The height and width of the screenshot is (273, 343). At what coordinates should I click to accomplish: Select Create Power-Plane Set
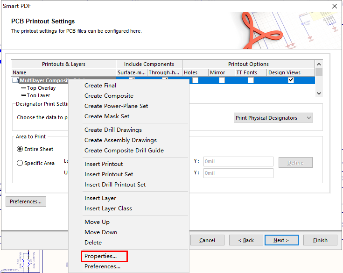[x=116, y=106]
